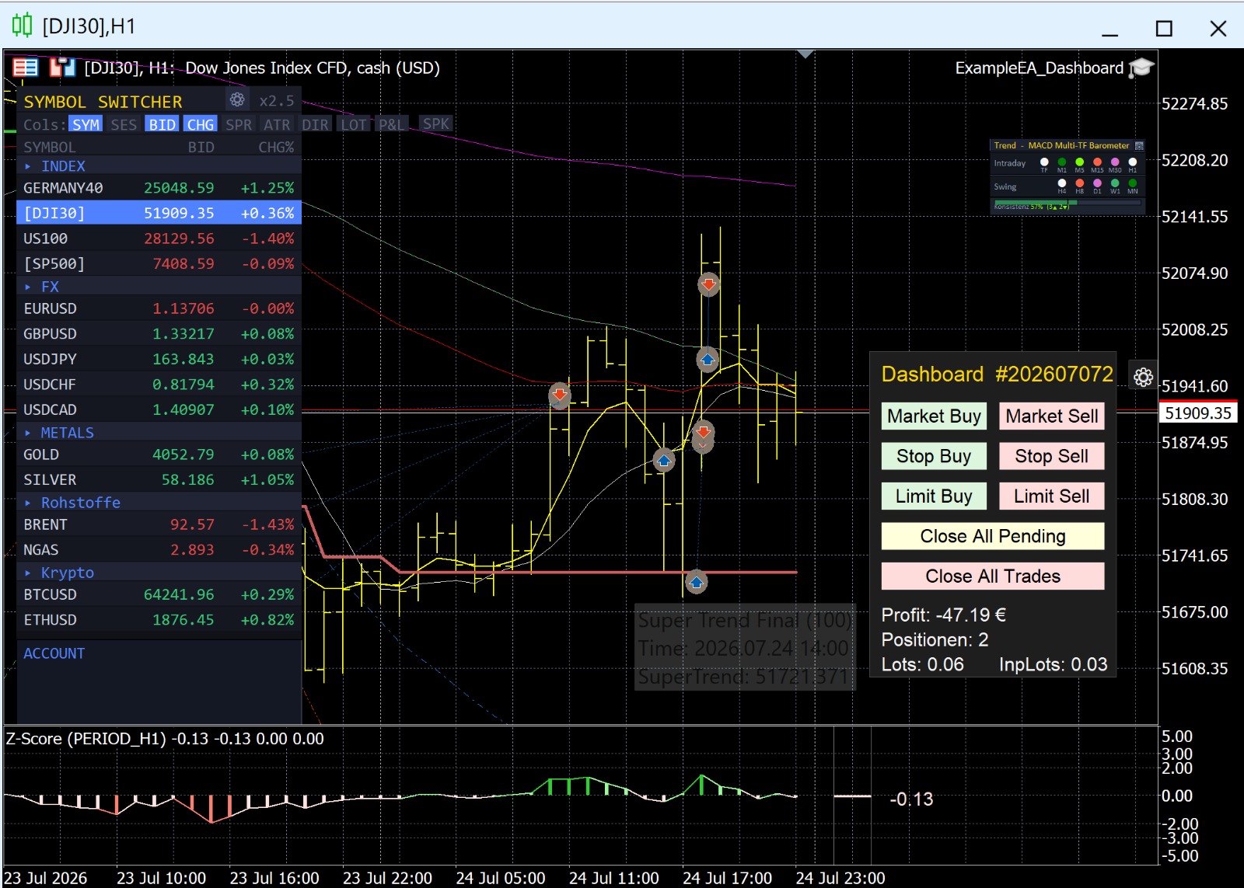Viewport: 1244px width, 888px height.
Task: Click the sell arrow marker at the chart high
Action: [708, 284]
